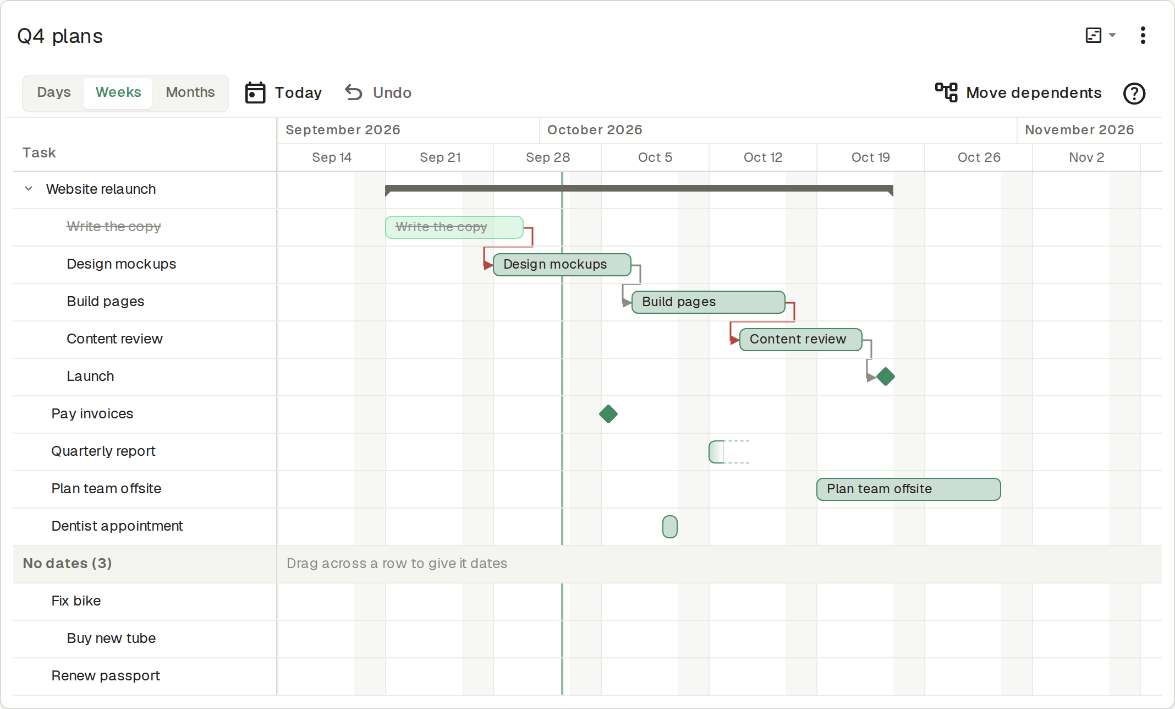Image resolution: width=1175 pixels, height=709 pixels.
Task: Select Launch in task list
Action: pos(91,376)
